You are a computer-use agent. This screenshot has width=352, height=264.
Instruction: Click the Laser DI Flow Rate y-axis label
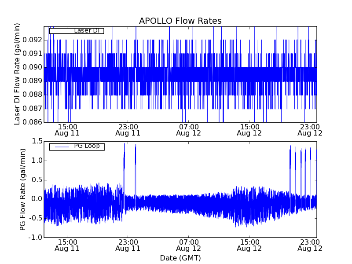[x=18, y=74]
